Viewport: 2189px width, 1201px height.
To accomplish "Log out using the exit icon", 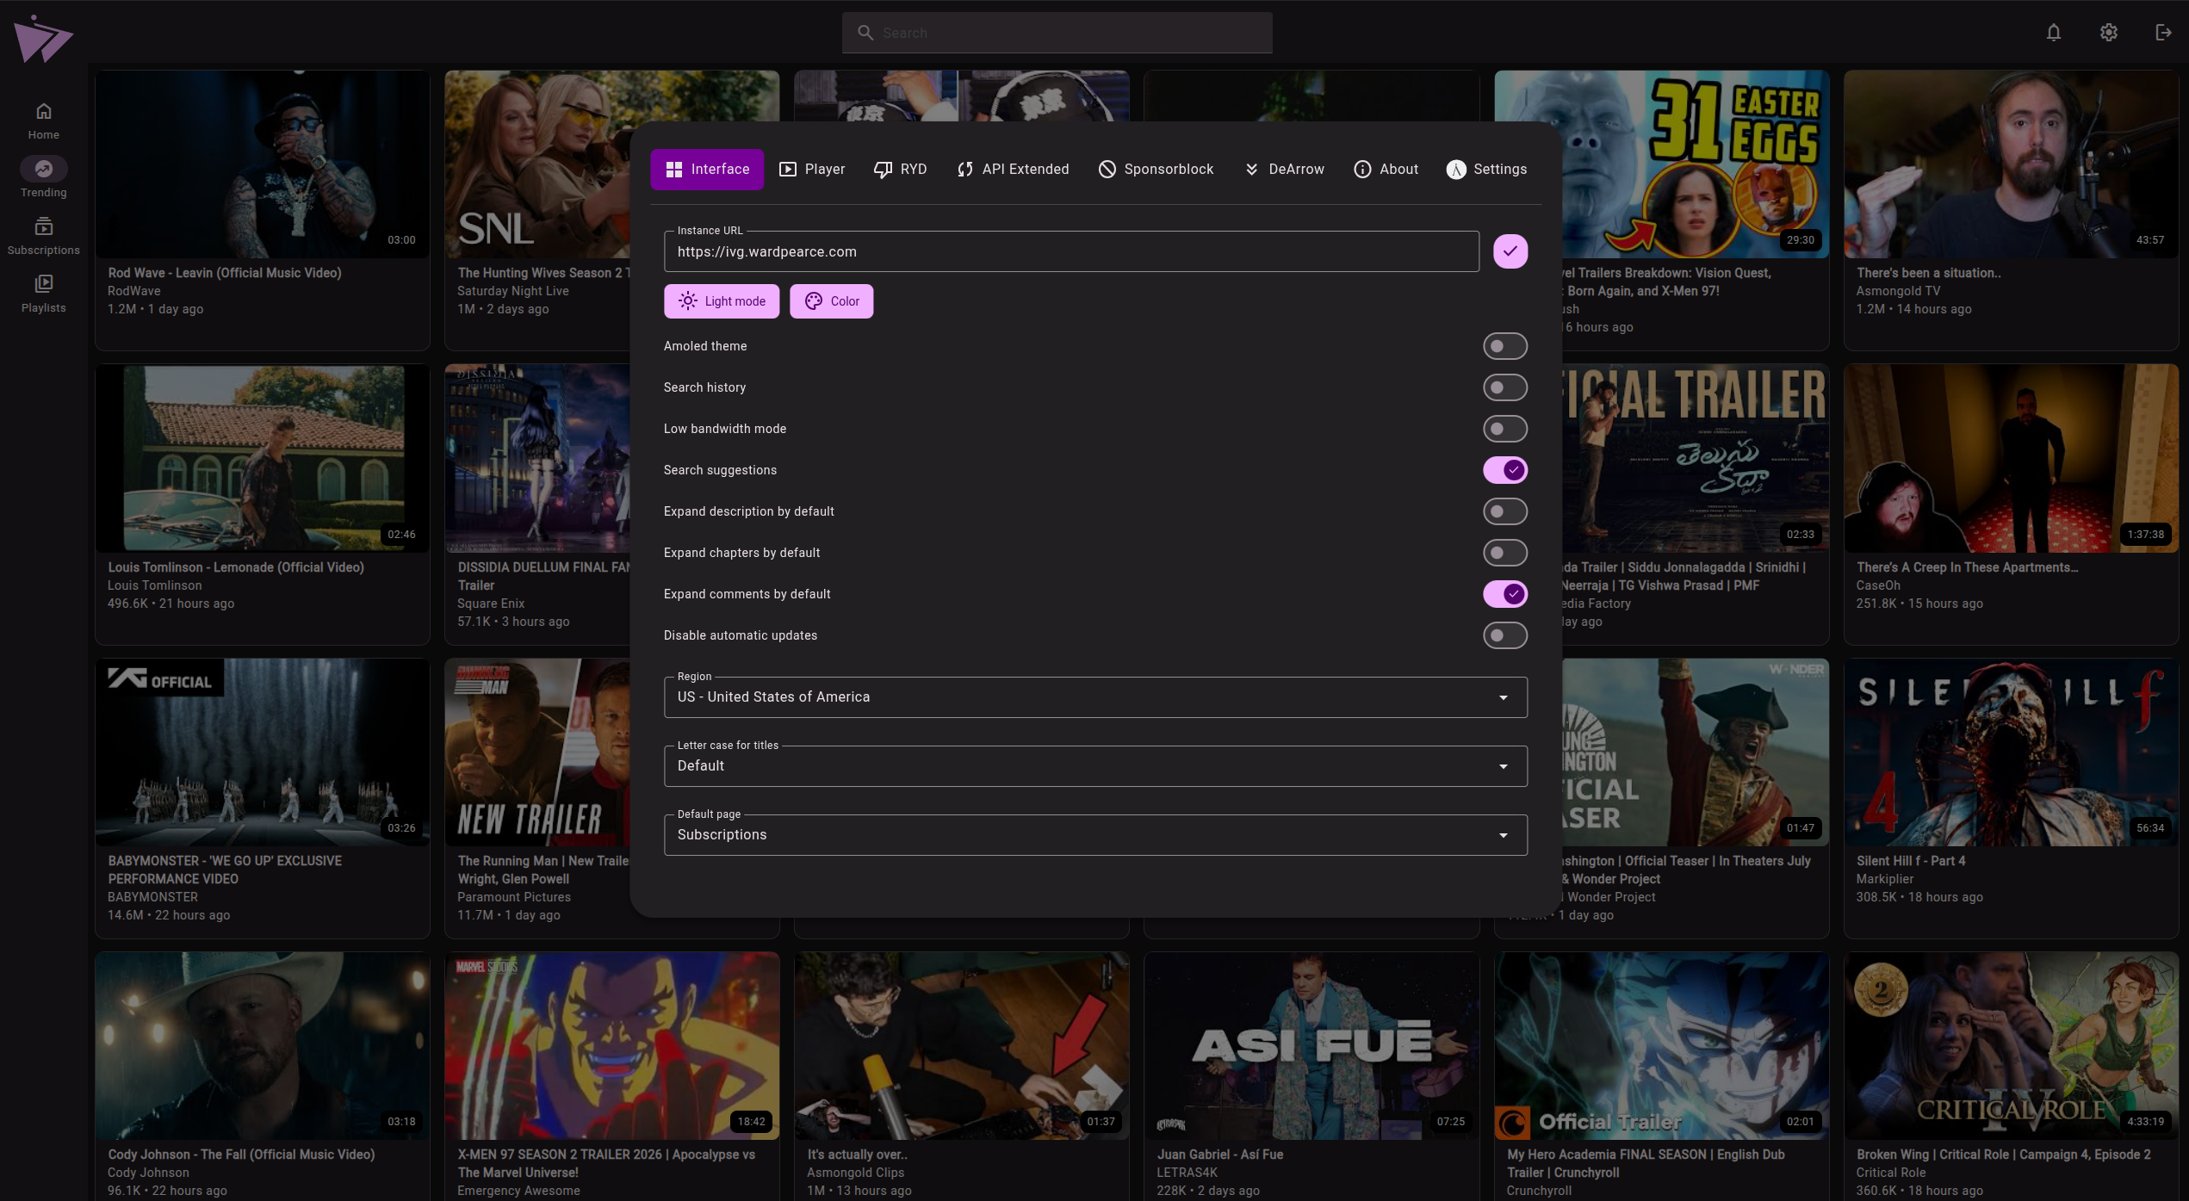I will pos(2163,32).
